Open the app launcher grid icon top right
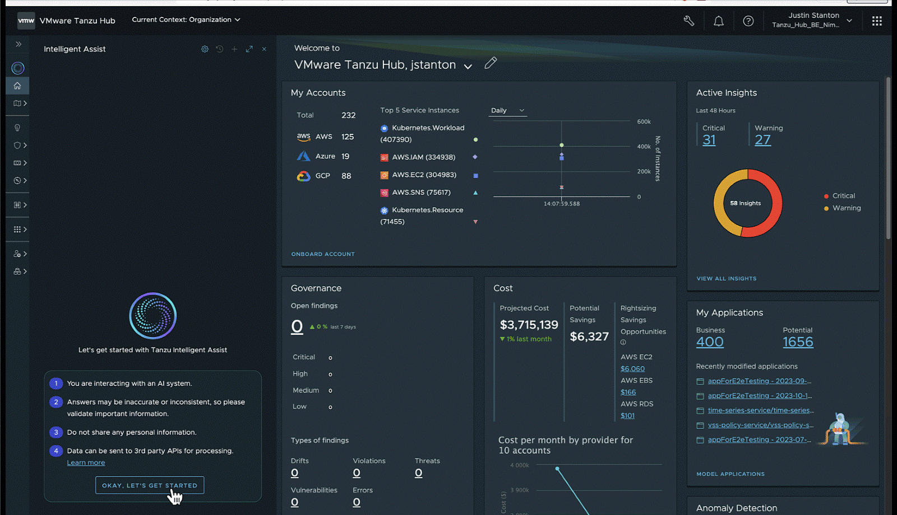897x515 pixels. click(877, 21)
